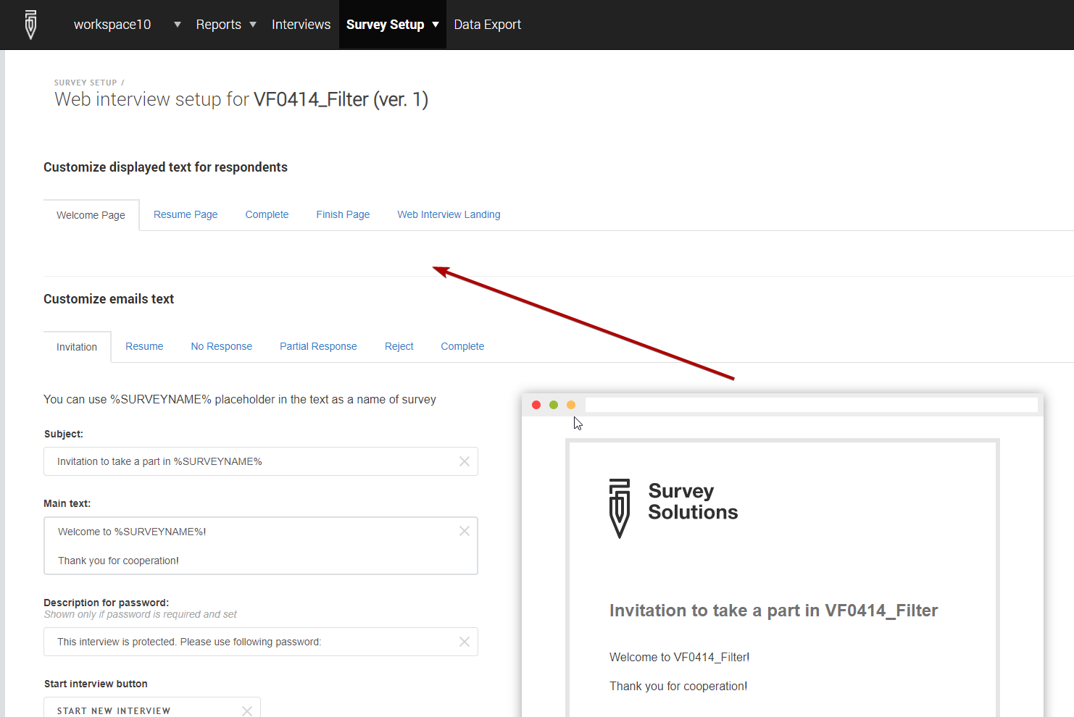Viewport: 1074px width, 717px height.
Task: Switch to the Resume email tab
Action: pos(144,346)
